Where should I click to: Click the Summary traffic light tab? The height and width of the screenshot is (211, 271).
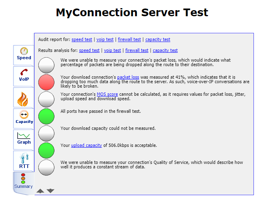tap(23, 182)
